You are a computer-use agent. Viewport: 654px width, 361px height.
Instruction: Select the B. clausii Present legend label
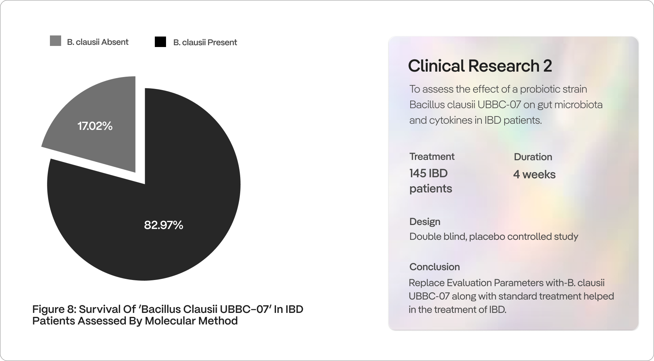pyautogui.click(x=205, y=42)
